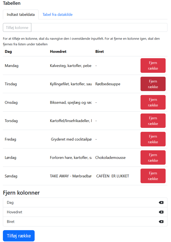Screen dimensions: 171x242
Task: Click Fjern række next to Onsdag
Action: (153, 102)
